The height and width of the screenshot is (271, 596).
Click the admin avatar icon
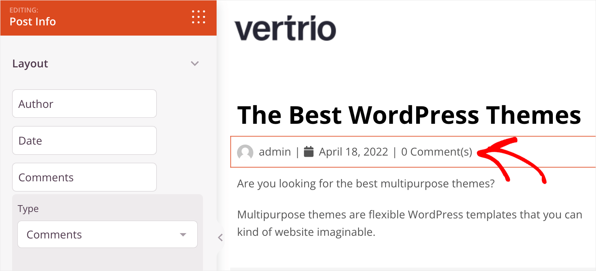[x=245, y=152]
